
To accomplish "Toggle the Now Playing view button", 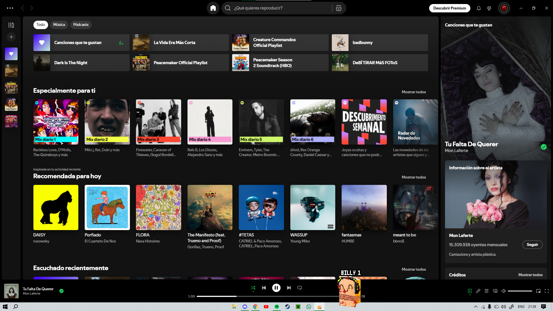I will tap(470, 291).
